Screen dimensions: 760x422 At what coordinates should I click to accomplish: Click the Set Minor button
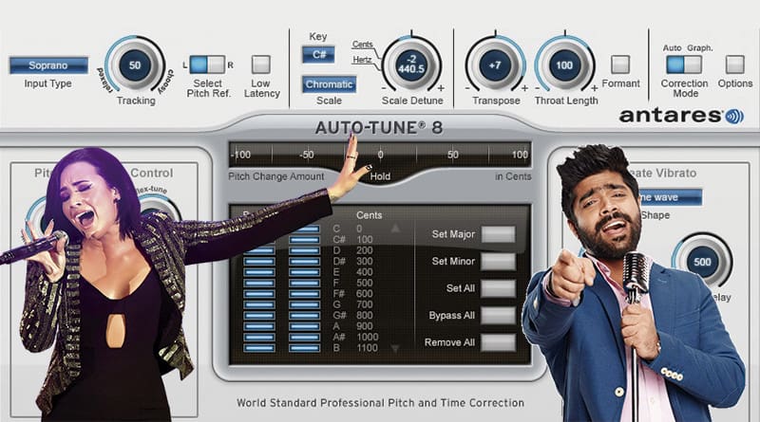tap(498, 262)
